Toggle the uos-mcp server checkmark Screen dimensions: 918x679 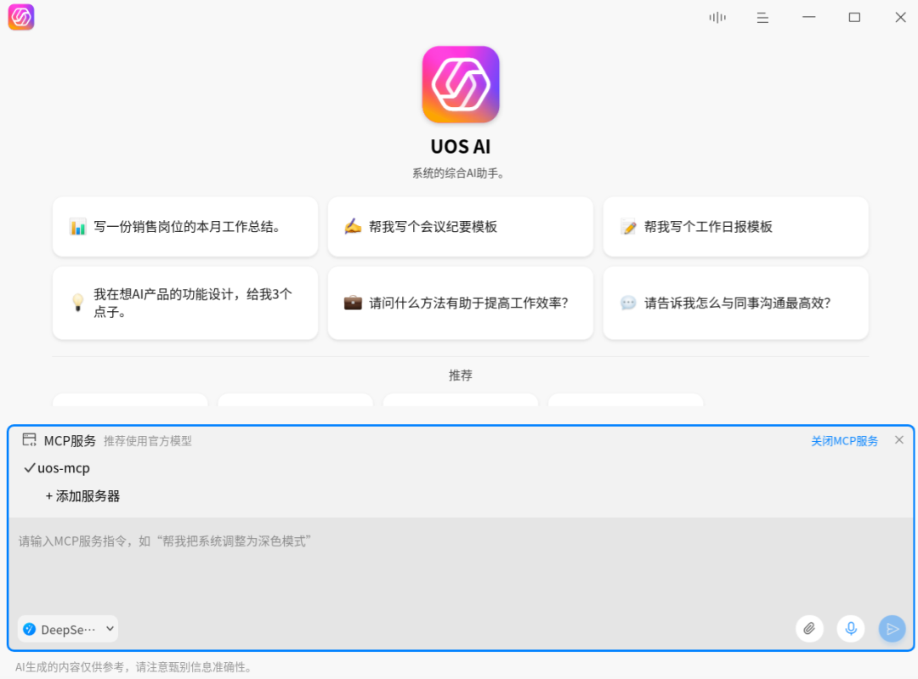(x=30, y=467)
